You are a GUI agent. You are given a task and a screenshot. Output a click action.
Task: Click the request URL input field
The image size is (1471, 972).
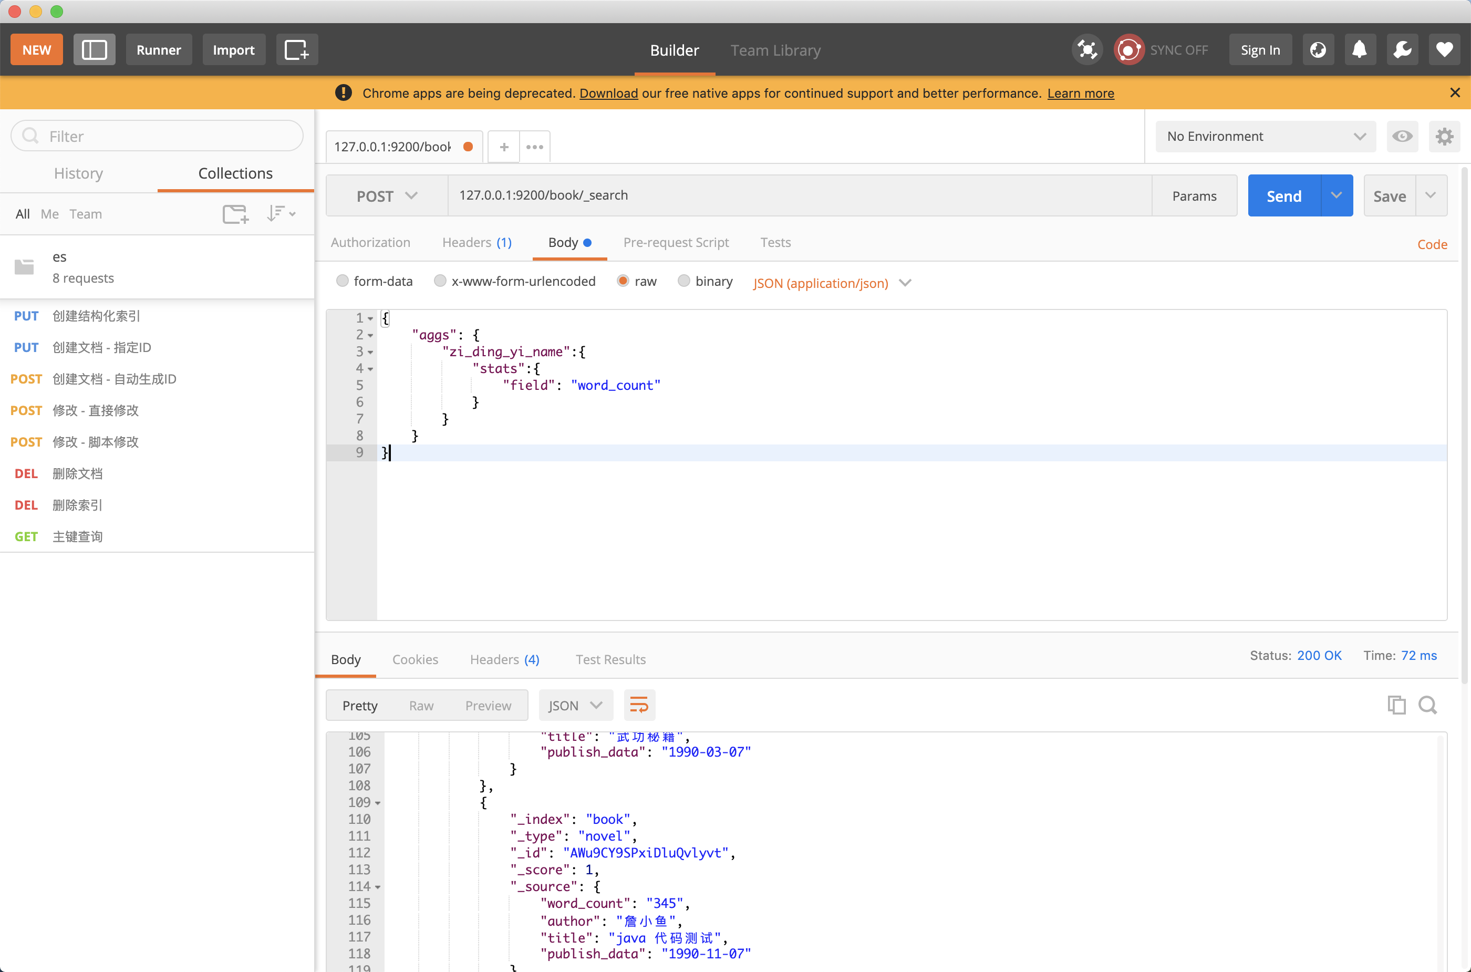799,195
